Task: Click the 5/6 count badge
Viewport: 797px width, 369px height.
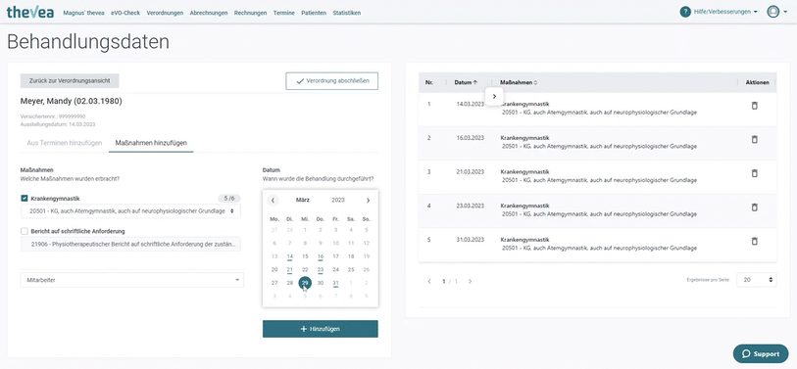Action: pos(229,199)
